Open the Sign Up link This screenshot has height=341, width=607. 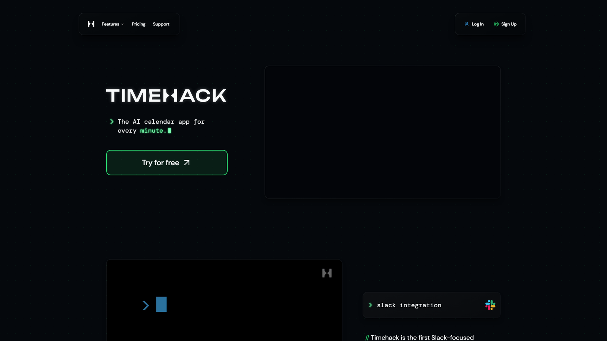[509, 24]
